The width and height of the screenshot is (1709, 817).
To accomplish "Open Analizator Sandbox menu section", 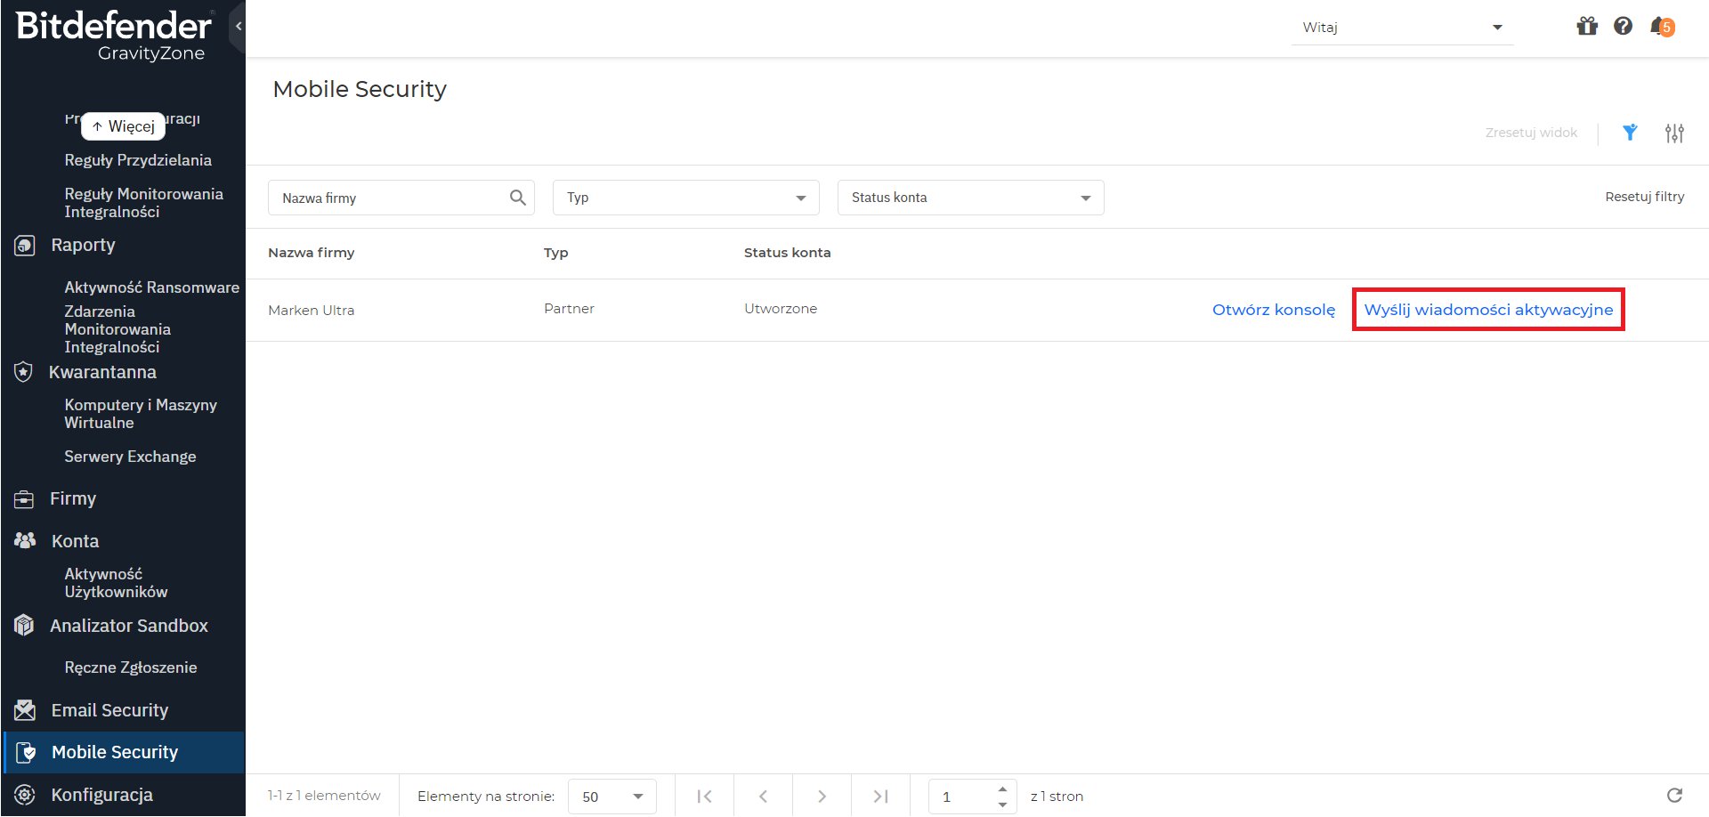I will 129,626.
